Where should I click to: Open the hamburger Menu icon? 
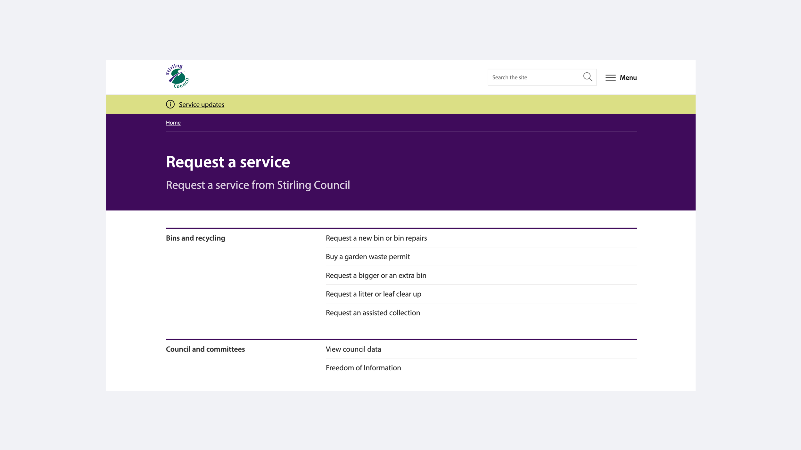click(610, 77)
